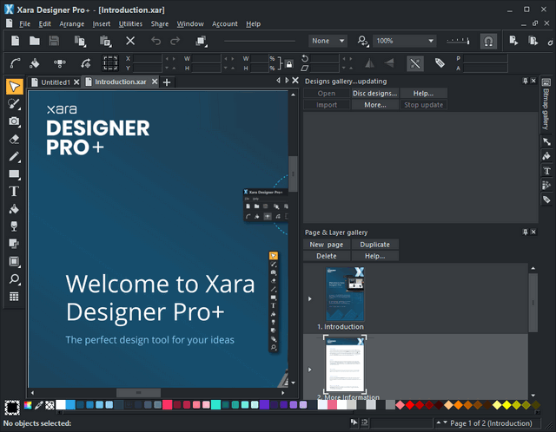
Task: Click the More... button in Designs gallery
Action: pos(374,105)
